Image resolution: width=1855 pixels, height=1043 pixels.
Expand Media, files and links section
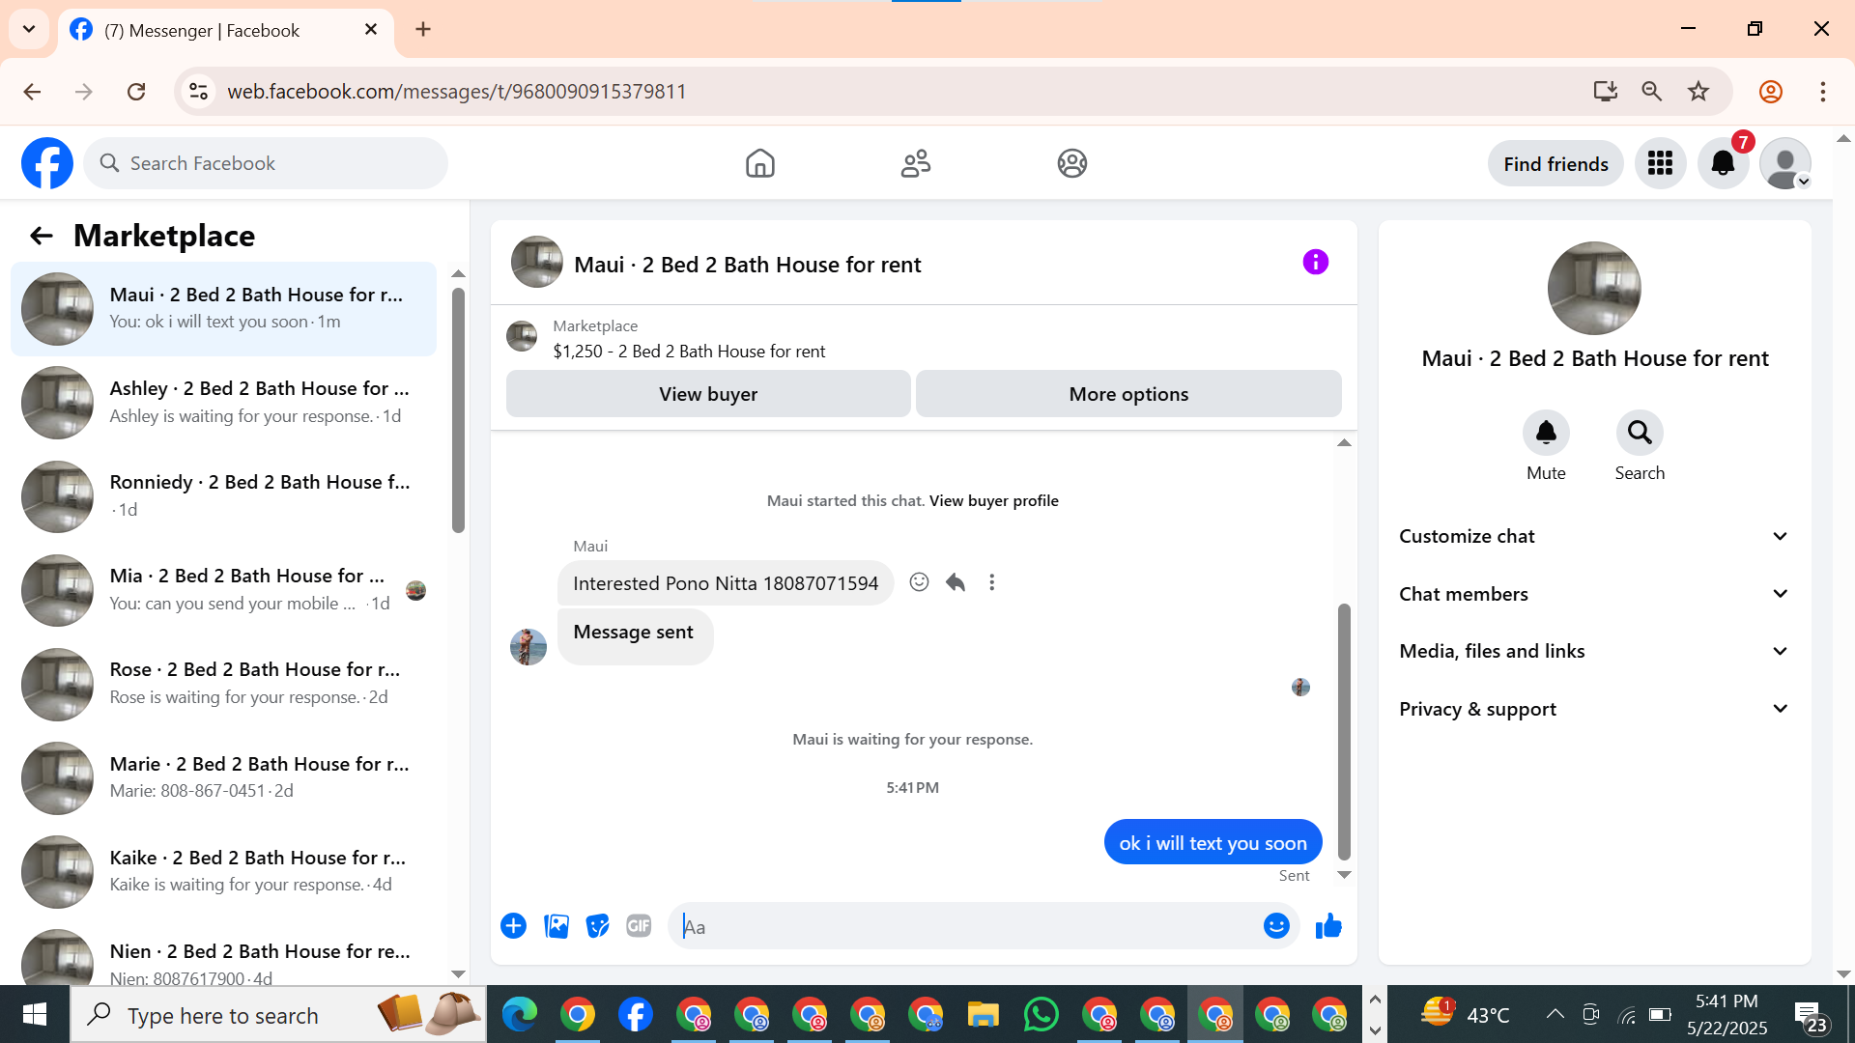pos(1594,652)
